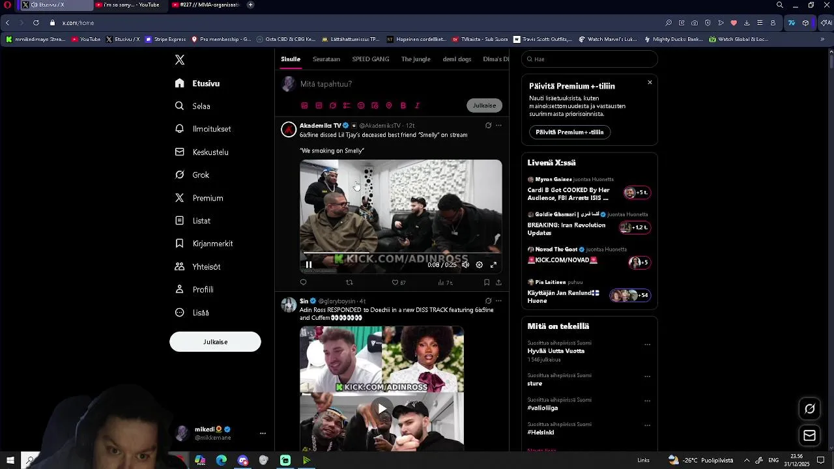Click schedule post icon in composer
This screenshot has height=469, width=834.
click(375, 106)
